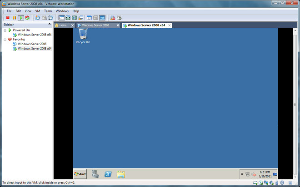Click the CD/DVD drive status bar icon

[260, 183]
